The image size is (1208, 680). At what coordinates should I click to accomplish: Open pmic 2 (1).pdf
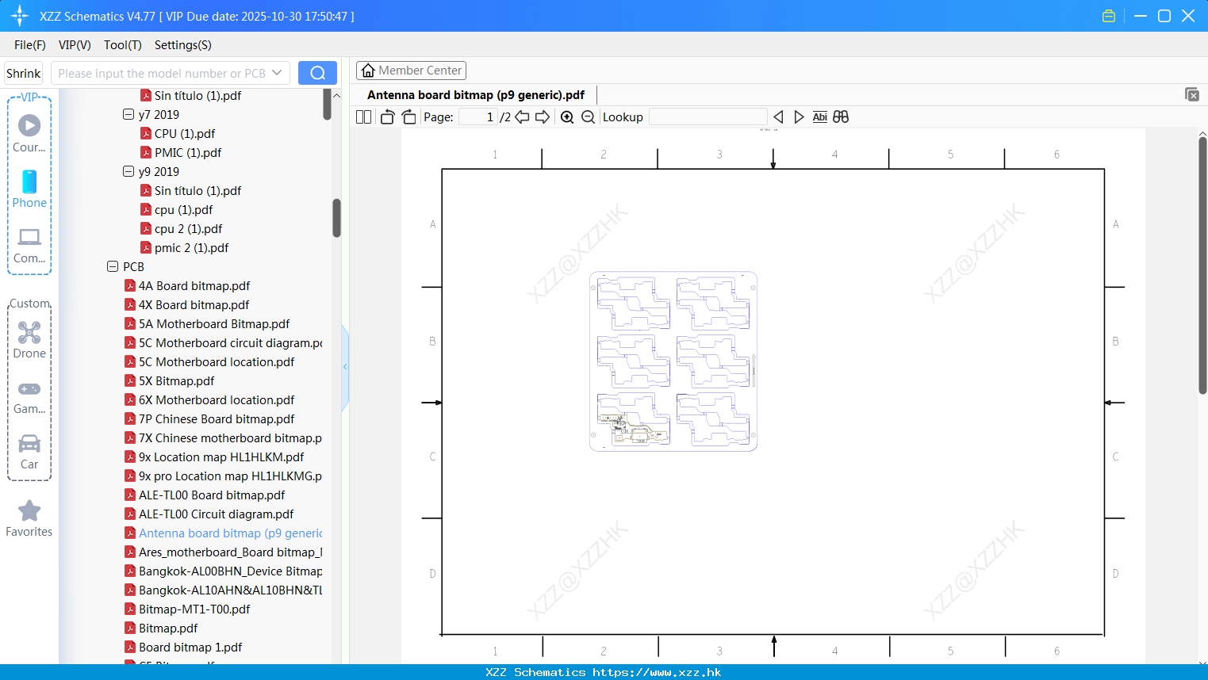(x=191, y=247)
